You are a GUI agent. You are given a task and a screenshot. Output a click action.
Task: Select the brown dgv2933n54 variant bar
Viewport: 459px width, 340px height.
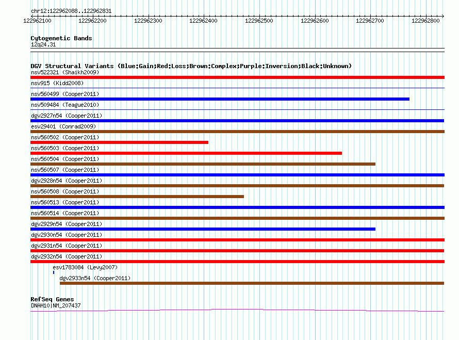(x=252, y=283)
